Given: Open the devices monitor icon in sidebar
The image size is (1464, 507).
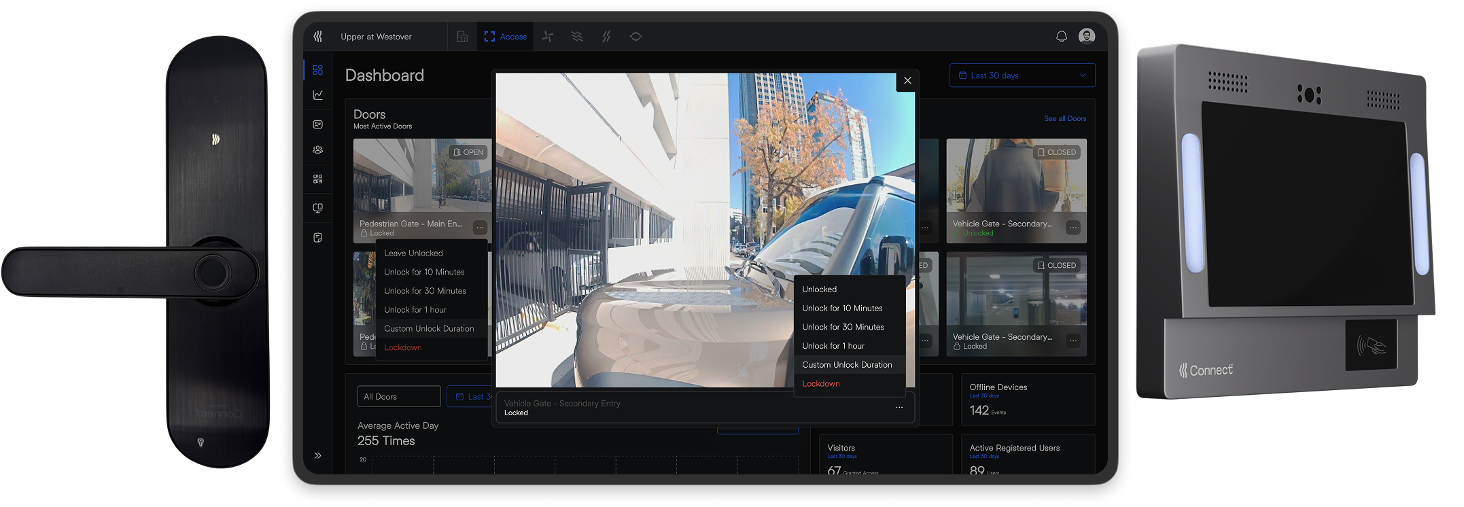Looking at the screenshot, I should tap(318, 208).
